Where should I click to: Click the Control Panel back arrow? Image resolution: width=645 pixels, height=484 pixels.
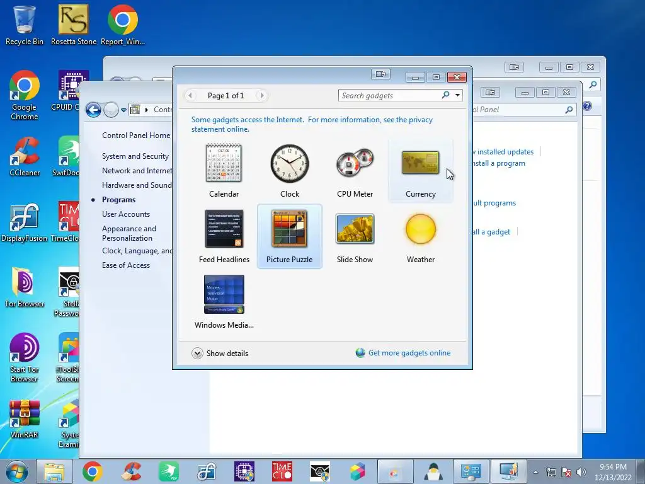coord(94,110)
